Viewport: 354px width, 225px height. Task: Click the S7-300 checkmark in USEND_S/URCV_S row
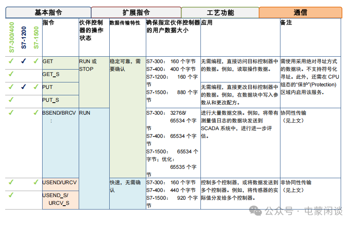tap(11, 195)
